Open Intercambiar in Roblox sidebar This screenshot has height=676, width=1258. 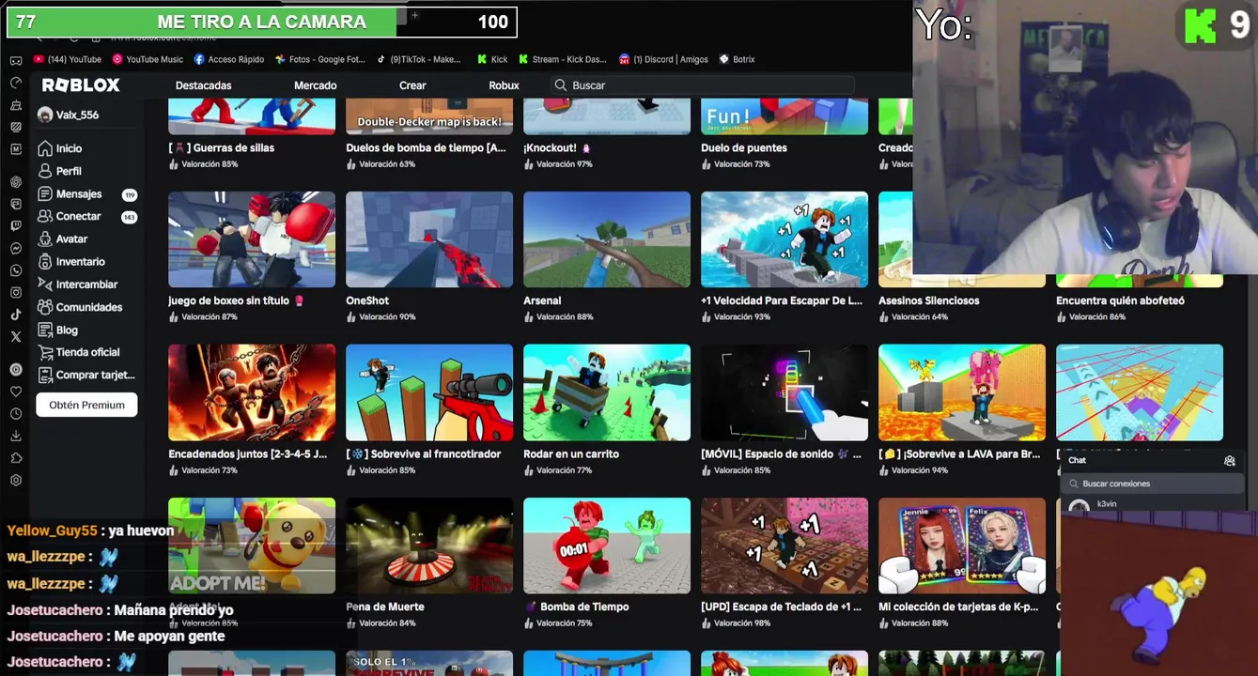coord(77,284)
